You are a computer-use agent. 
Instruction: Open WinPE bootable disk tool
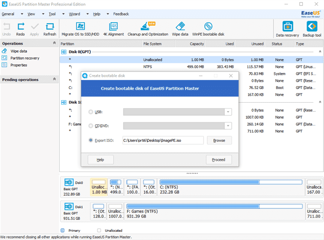tap(208, 29)
